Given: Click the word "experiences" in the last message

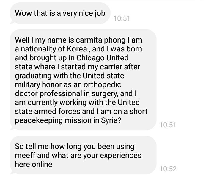Looking at the screenshot, I should [x=121, y=156].
